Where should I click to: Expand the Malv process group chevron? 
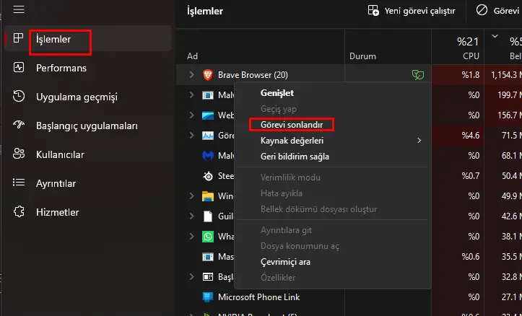pos(191,95)
